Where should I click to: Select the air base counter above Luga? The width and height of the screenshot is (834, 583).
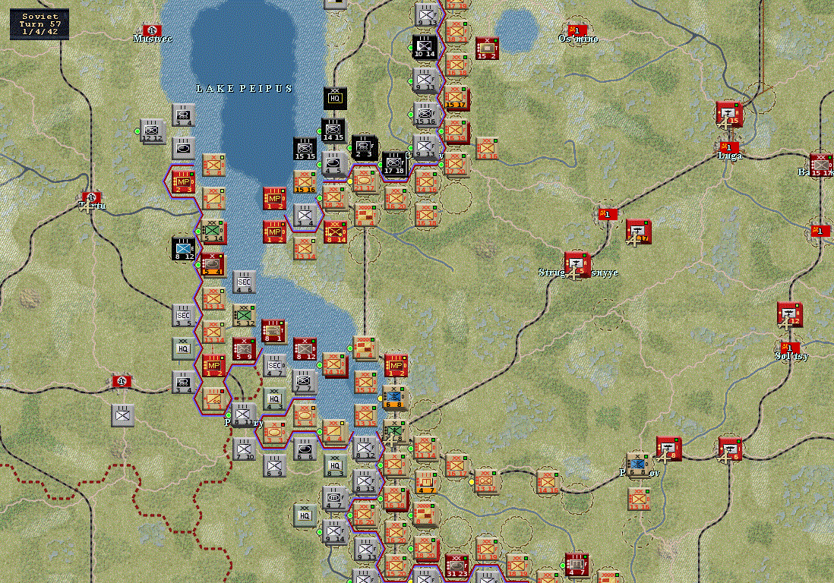(x=728, y=114)
